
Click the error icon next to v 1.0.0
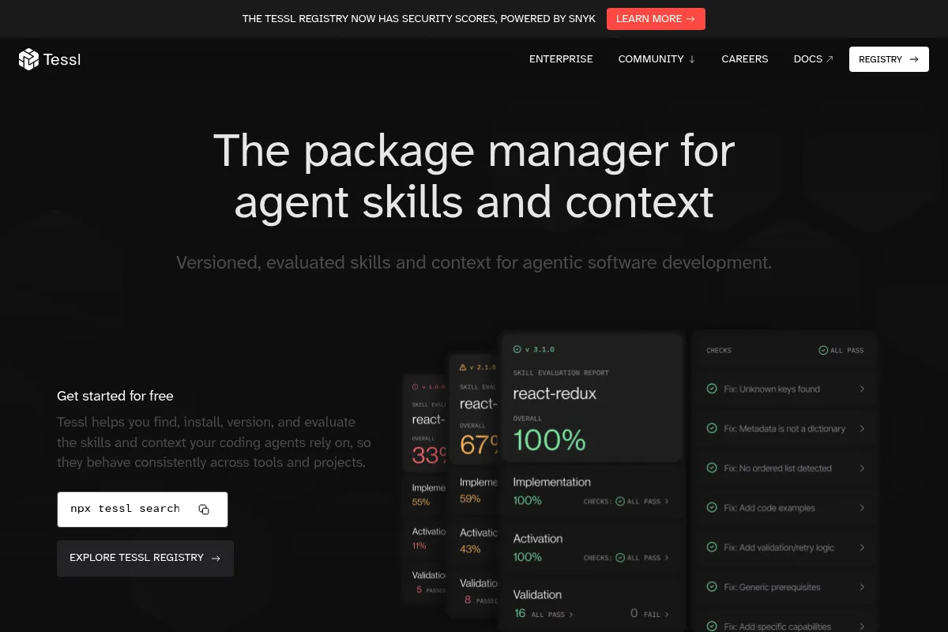(416, 387)
